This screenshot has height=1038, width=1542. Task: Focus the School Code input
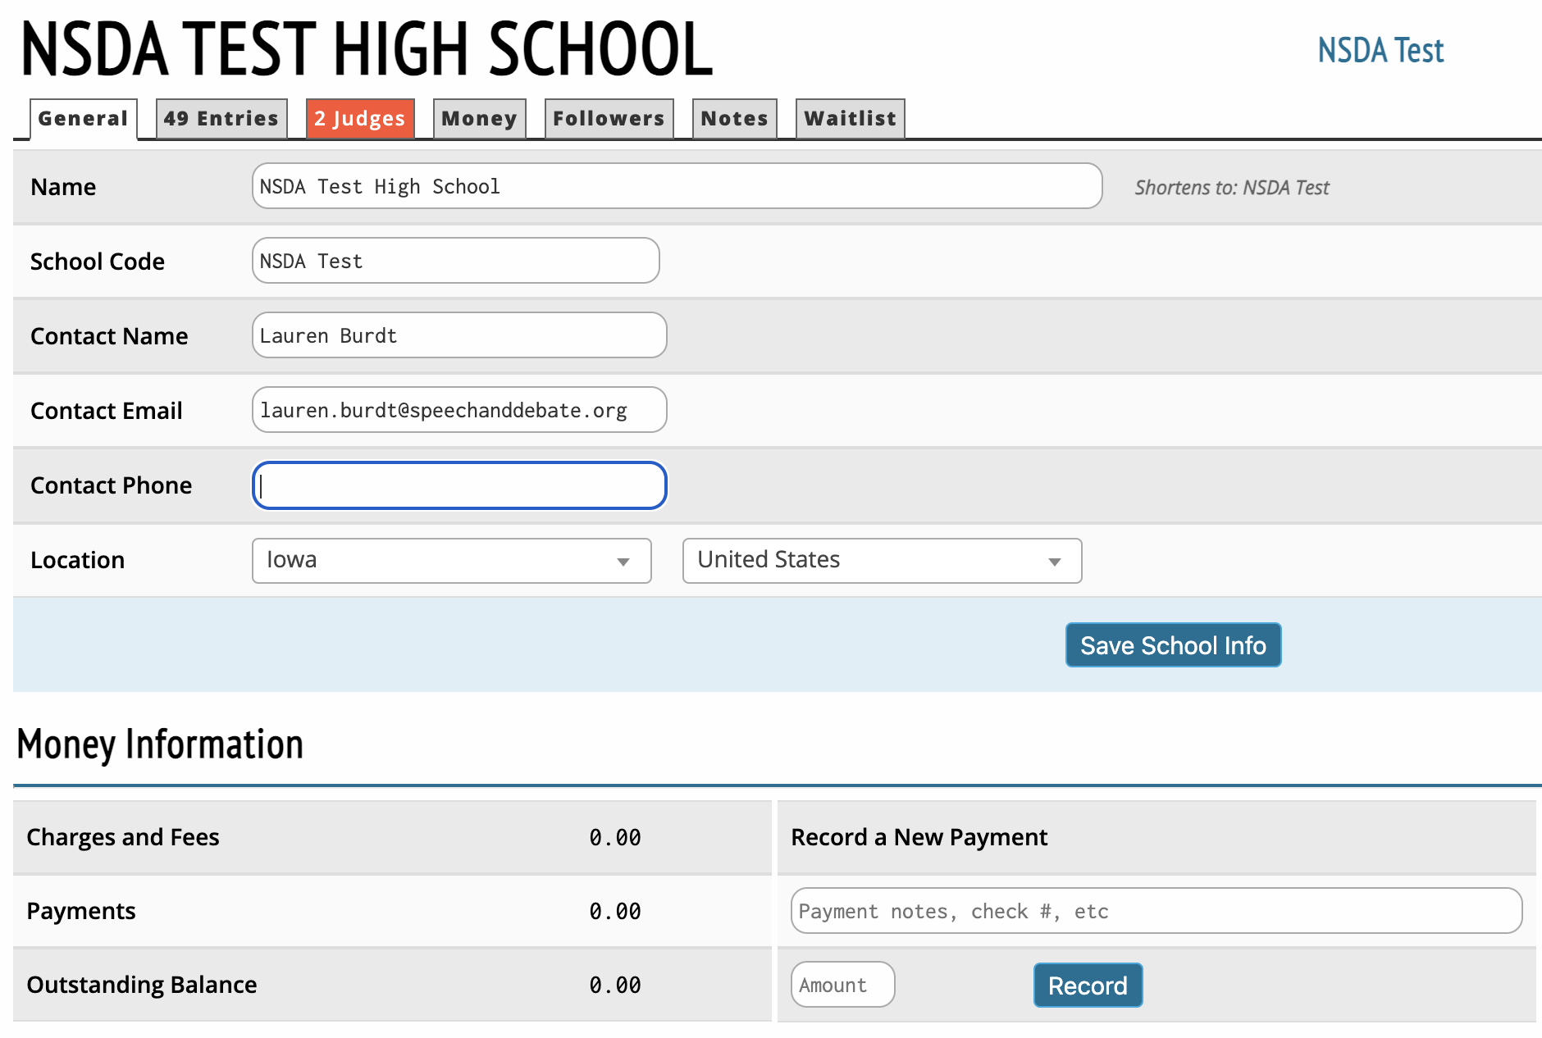tap(455, 261)
